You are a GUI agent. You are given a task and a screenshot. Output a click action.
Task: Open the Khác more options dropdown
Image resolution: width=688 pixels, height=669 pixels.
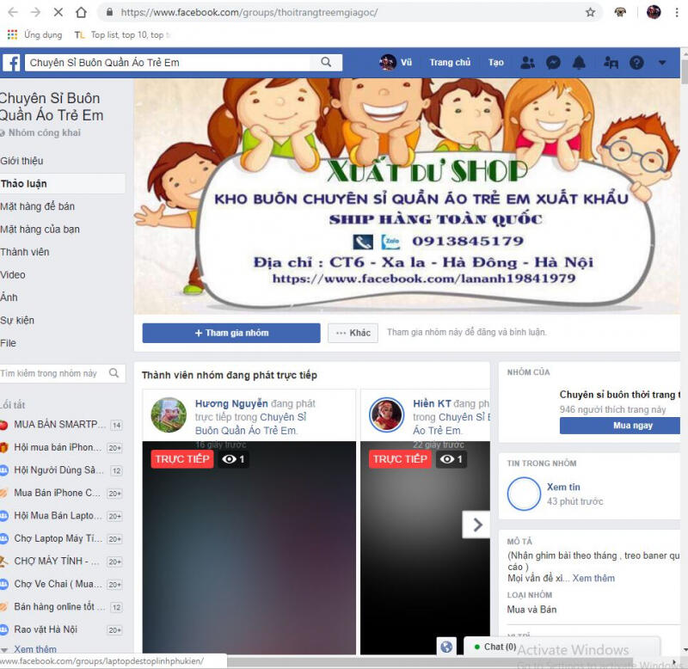click(x=353, y=333)
